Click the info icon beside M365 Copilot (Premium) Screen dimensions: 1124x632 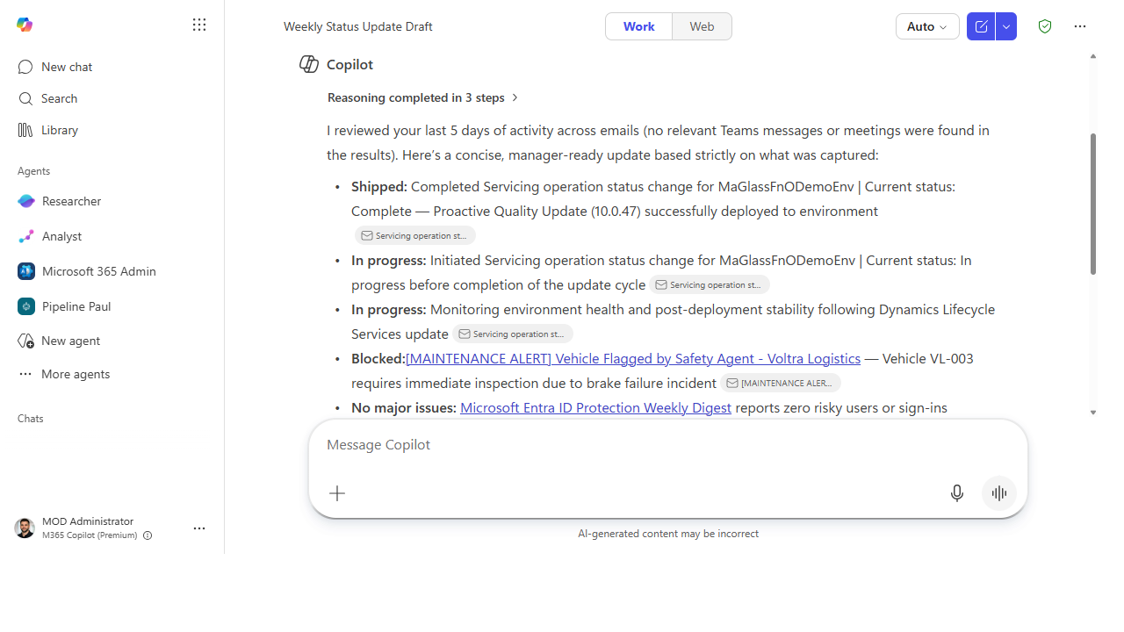[148, 535]
